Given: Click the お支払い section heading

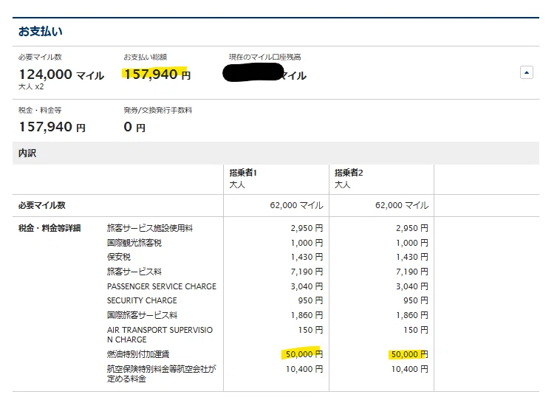Looking at the screenshot, I should (x=40, y=31).
